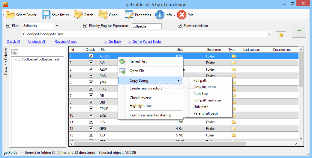Expand the Info dropdown arrow

[174, 15]
